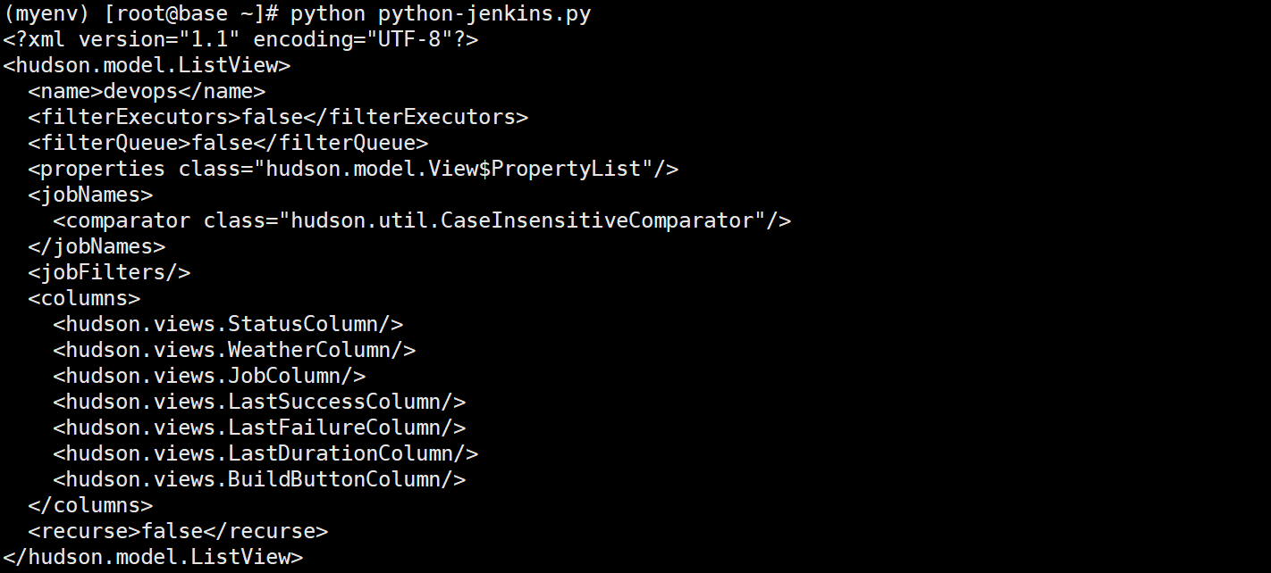This screenshot has height=573, width=1271.
Task: Click the hudson.views.BuildButtonColumn entry
Action: (x=259, y=480)
